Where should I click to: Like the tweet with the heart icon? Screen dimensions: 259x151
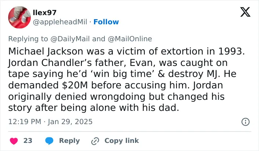(x=14, y=141)
